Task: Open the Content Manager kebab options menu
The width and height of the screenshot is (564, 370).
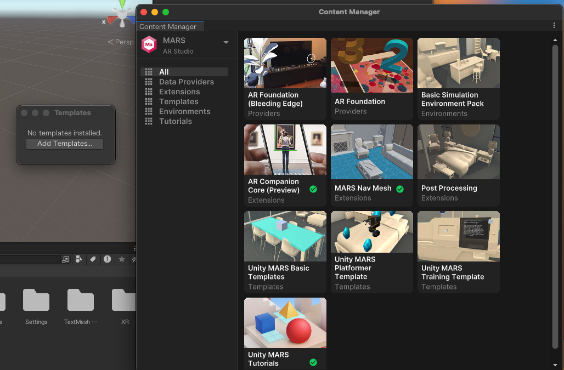Action: [554, 25]
